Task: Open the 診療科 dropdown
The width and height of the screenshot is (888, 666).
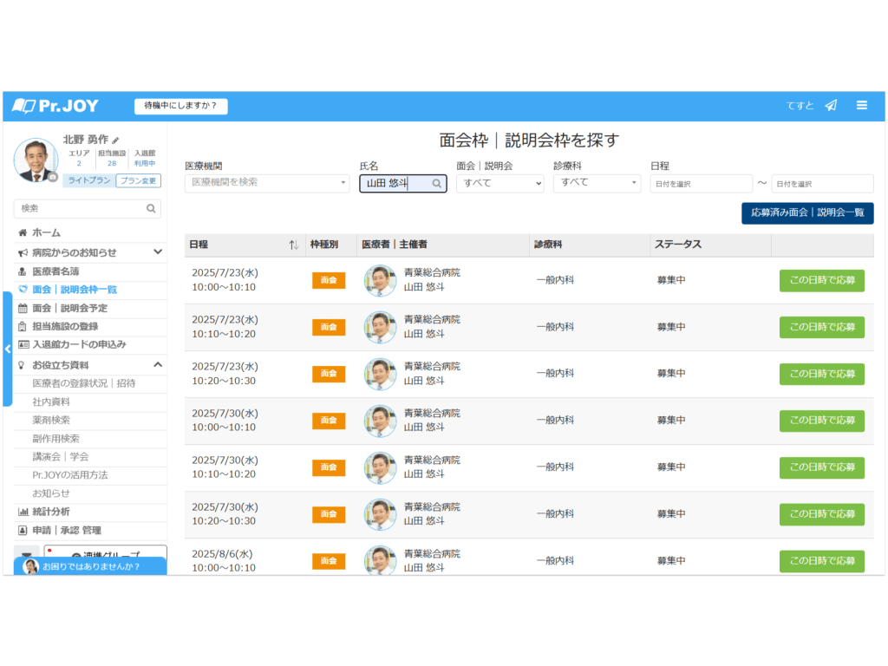Action: coord(597,183)
